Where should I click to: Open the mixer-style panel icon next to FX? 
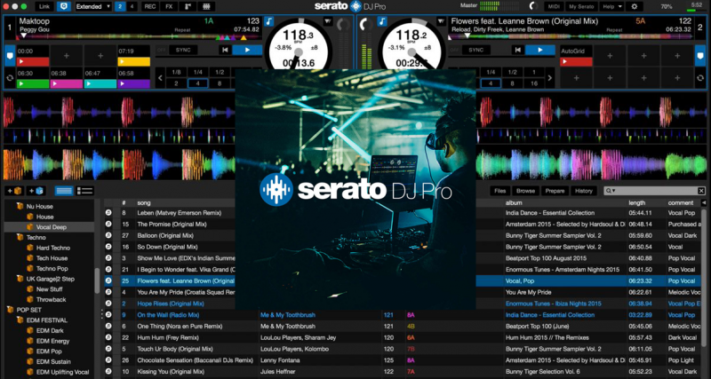tap(188, 7)
